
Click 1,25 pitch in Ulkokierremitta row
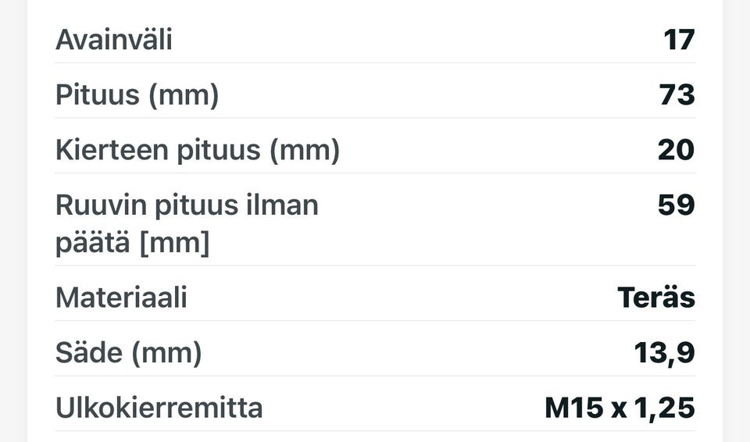(664, 408)
